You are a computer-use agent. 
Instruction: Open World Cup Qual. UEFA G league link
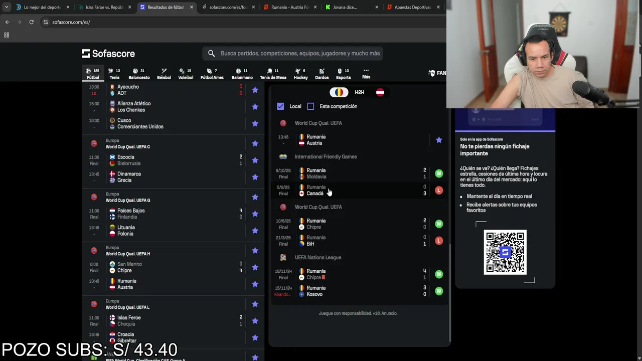[x=127, y=201]
